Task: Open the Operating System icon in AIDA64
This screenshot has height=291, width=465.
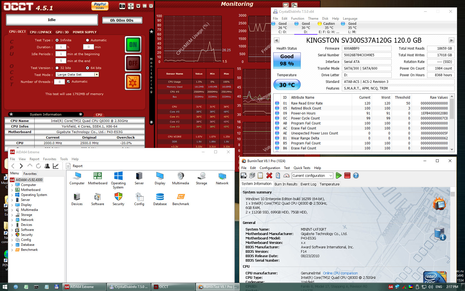Action: [x=118, y=180]
